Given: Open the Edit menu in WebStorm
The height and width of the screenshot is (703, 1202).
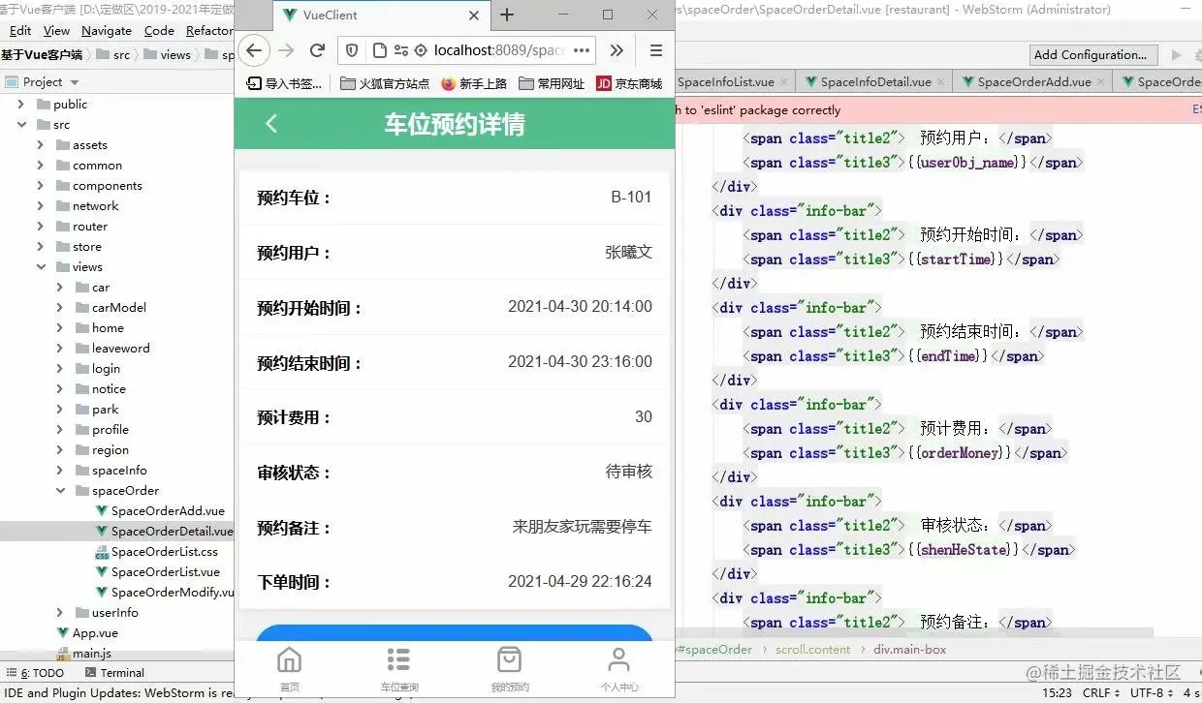Looking at the screenshot, I should click(19, 30).
